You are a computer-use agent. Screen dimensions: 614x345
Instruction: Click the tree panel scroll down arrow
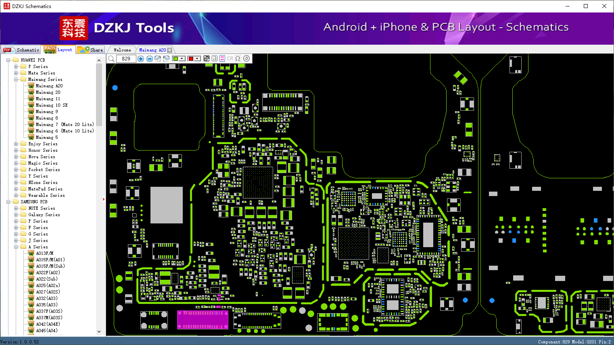(99, 332)
